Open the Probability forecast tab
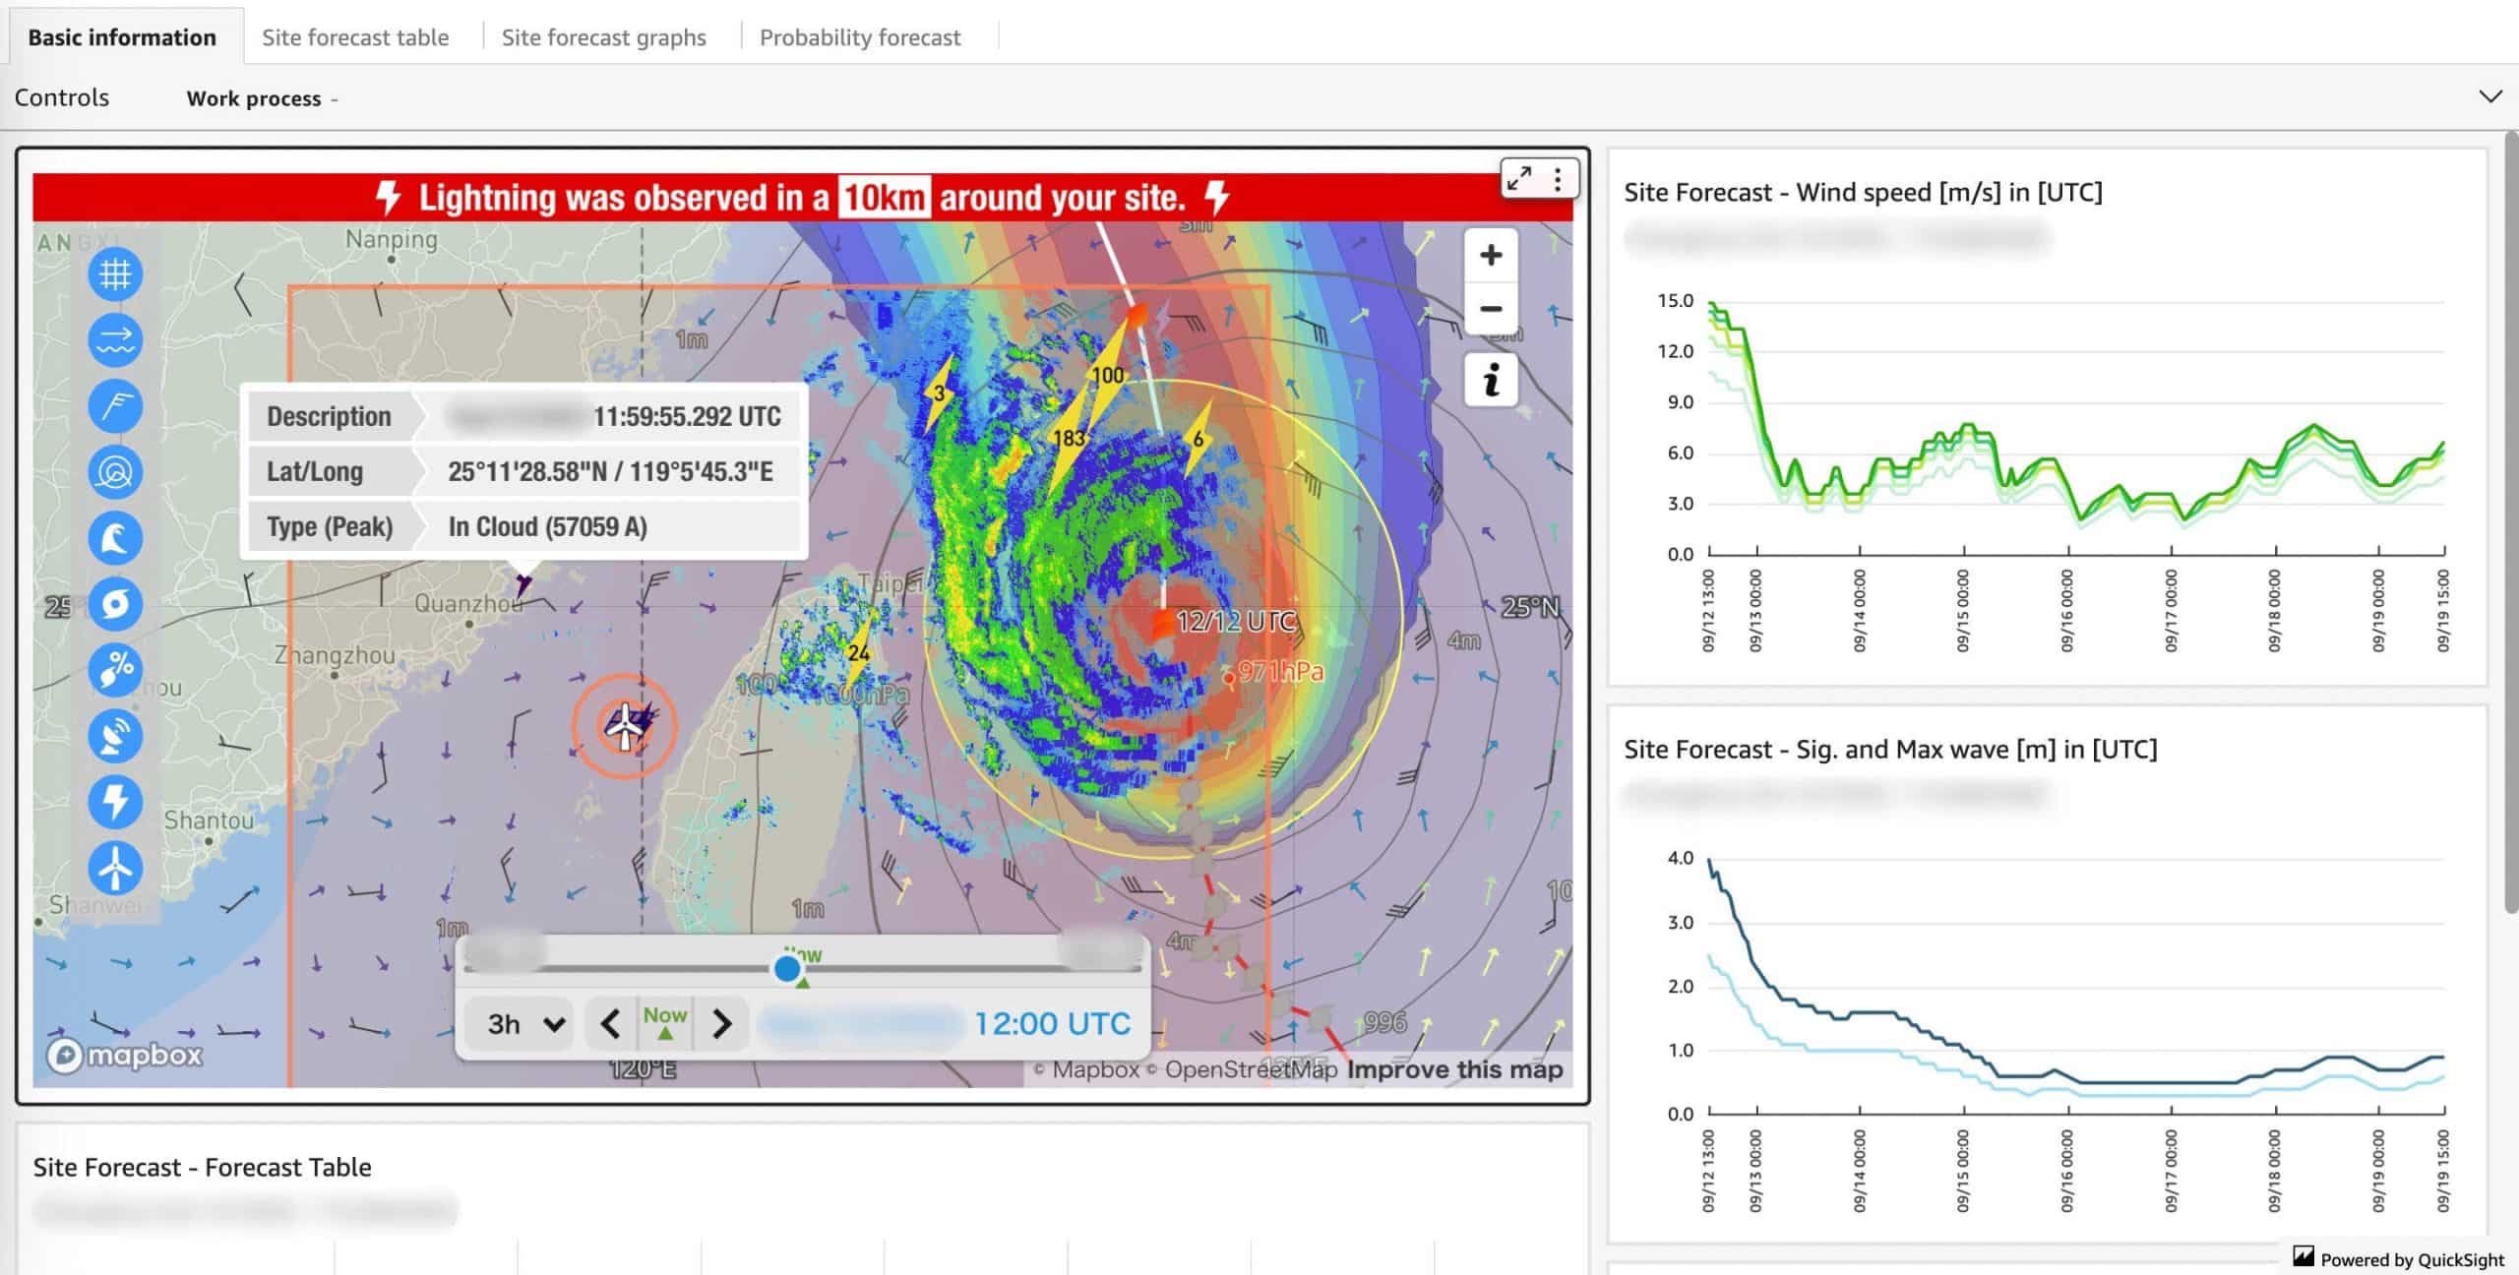2519x1275 pixels. tap(860, 37)
